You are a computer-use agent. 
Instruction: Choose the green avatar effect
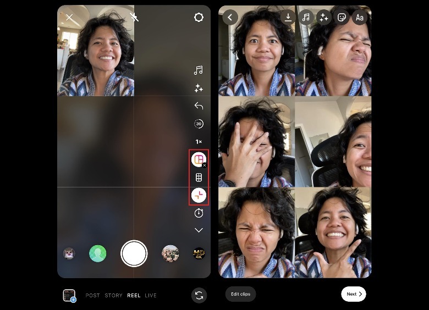pyautogui.click(x=98, y=253)
